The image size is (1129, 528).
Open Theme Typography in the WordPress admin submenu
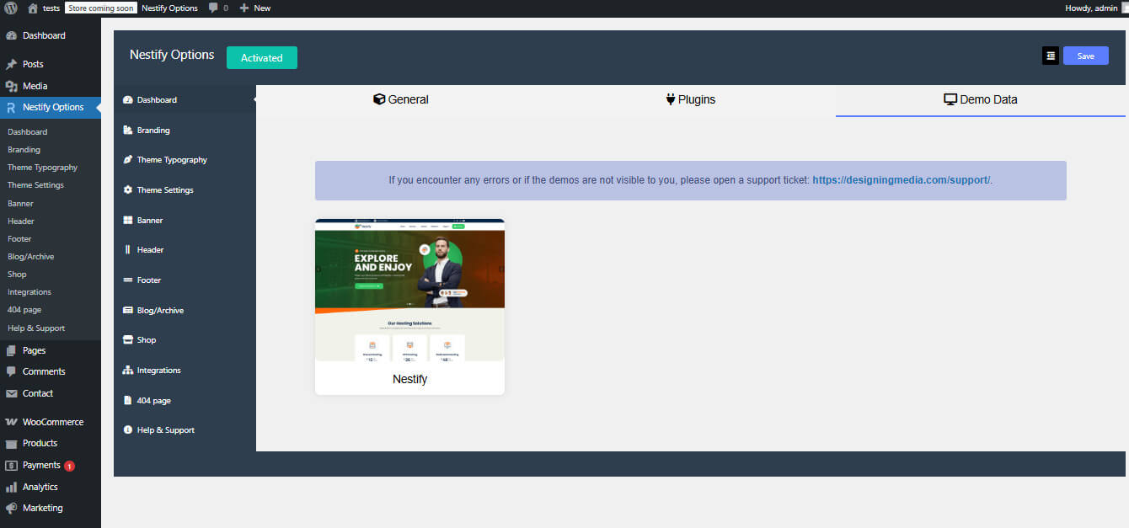pos(42,168)
